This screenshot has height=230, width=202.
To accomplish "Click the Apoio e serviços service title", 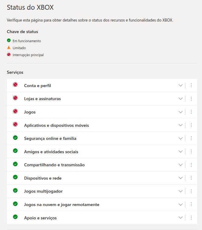I will coord(40,218).
